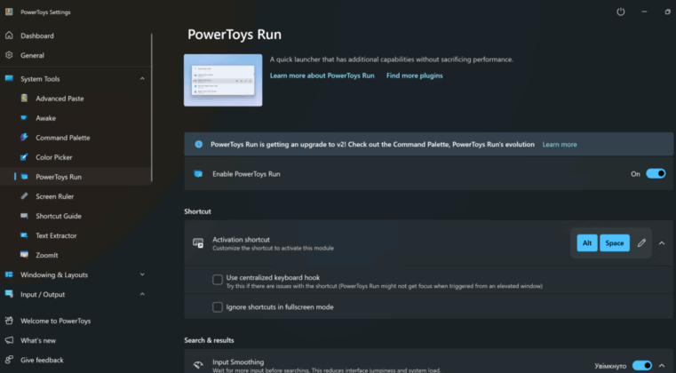676x373 pixels.
Task: Click the General gear icon
Action: tap(9, 55)
